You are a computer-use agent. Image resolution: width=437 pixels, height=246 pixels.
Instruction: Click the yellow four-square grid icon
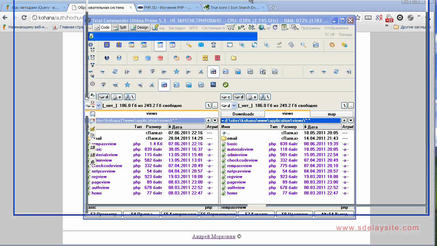(205, 58)
